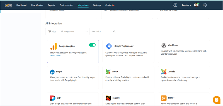This screenshot has height=106, width=223.
Task: Select the WordPress card title
Action: (173, 45)
